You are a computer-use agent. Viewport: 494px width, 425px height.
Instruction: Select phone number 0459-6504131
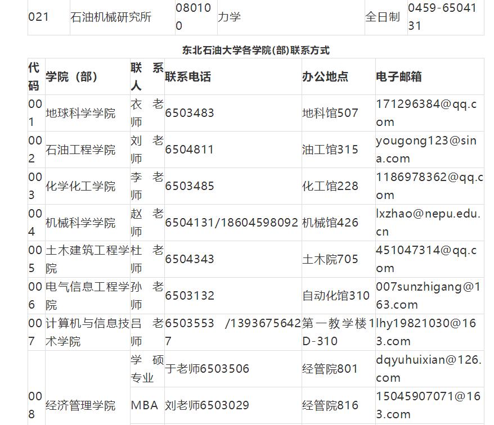pyautogui.click(x=442, y=17)
